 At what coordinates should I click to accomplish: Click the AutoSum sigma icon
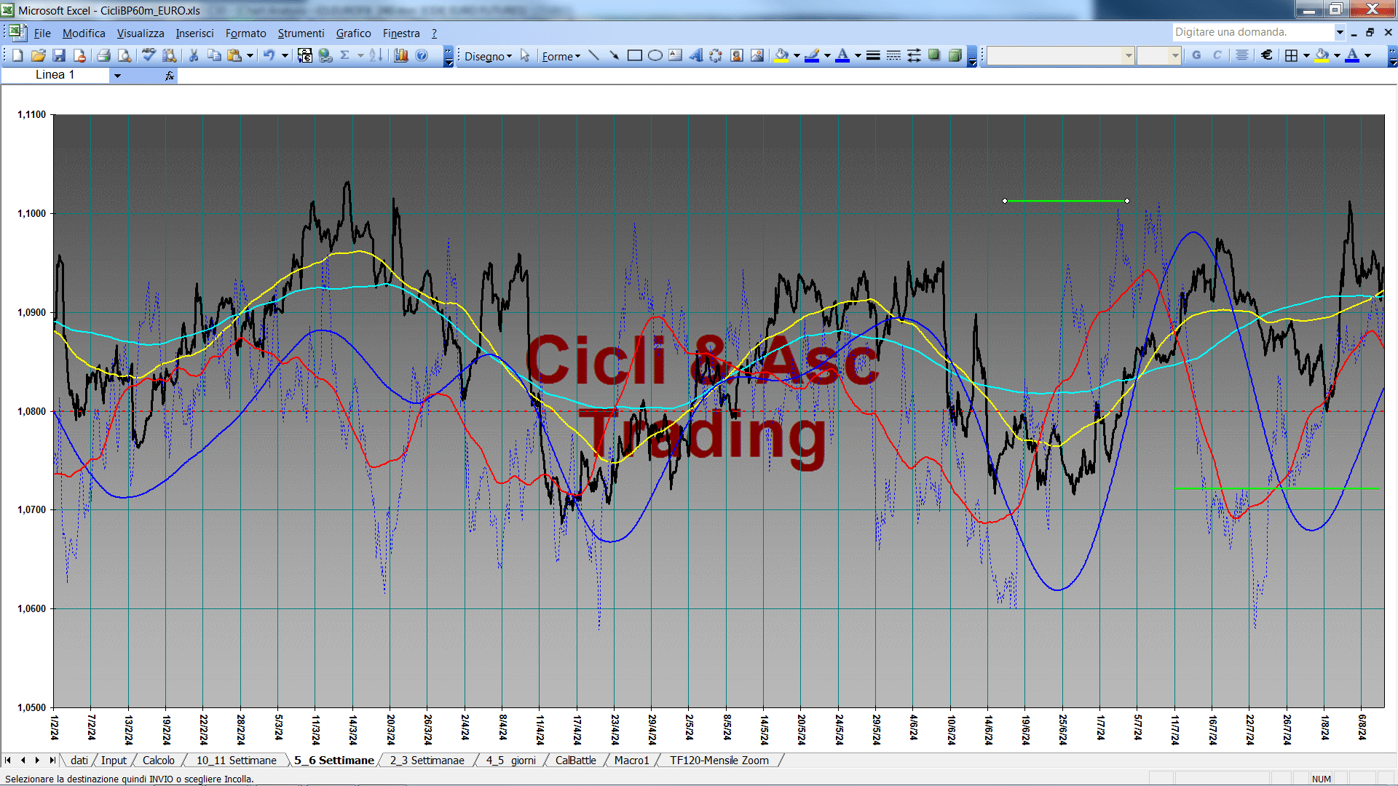[345, 55]
